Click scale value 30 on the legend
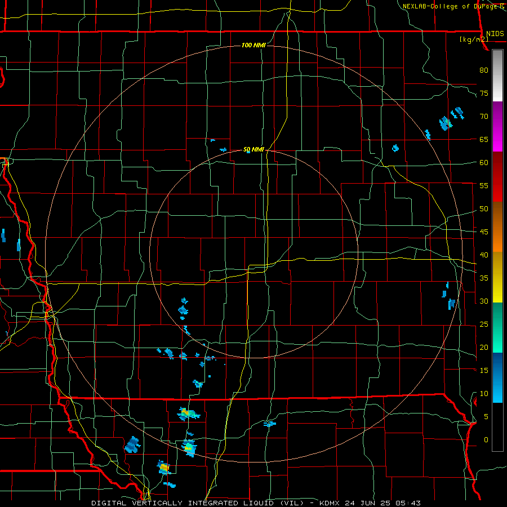Screen dimensions: 507x507 point(484,301)
